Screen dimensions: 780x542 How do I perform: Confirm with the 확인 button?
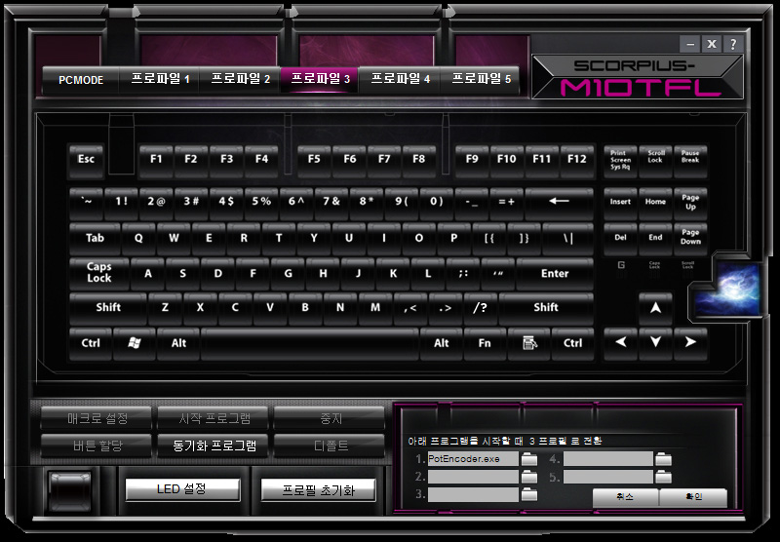[x=693, y=497]
